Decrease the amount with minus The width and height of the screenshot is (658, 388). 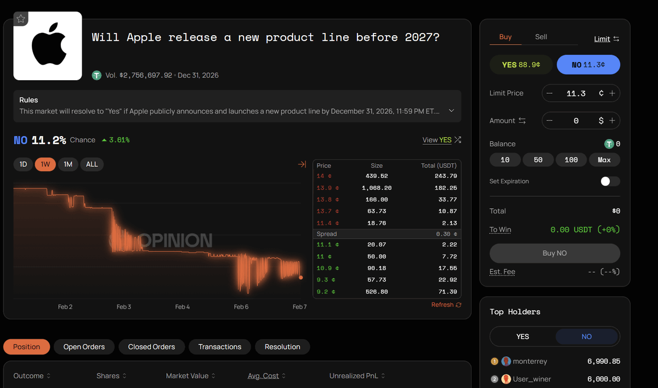pos(550,121)
